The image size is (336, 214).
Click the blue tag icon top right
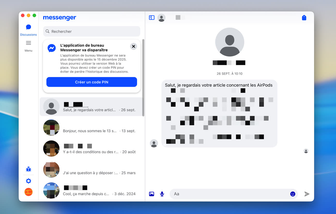(304, 18)
